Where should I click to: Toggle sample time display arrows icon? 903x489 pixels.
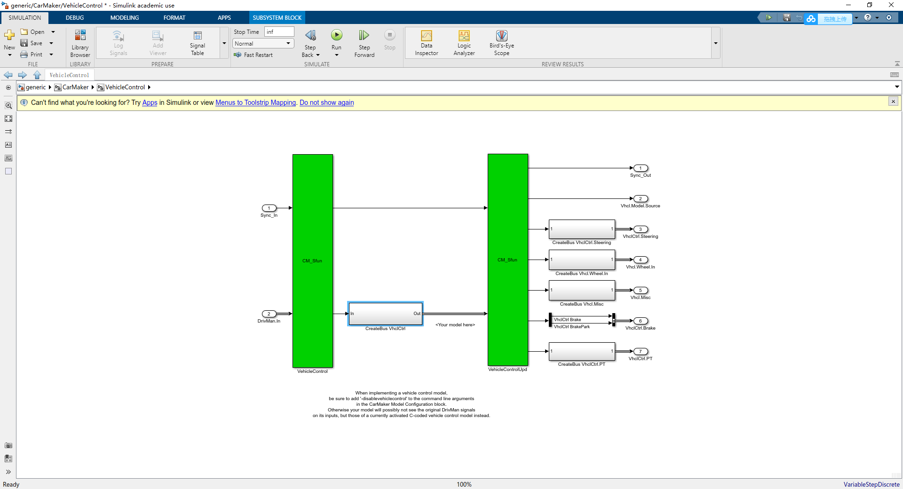point(8,132)
